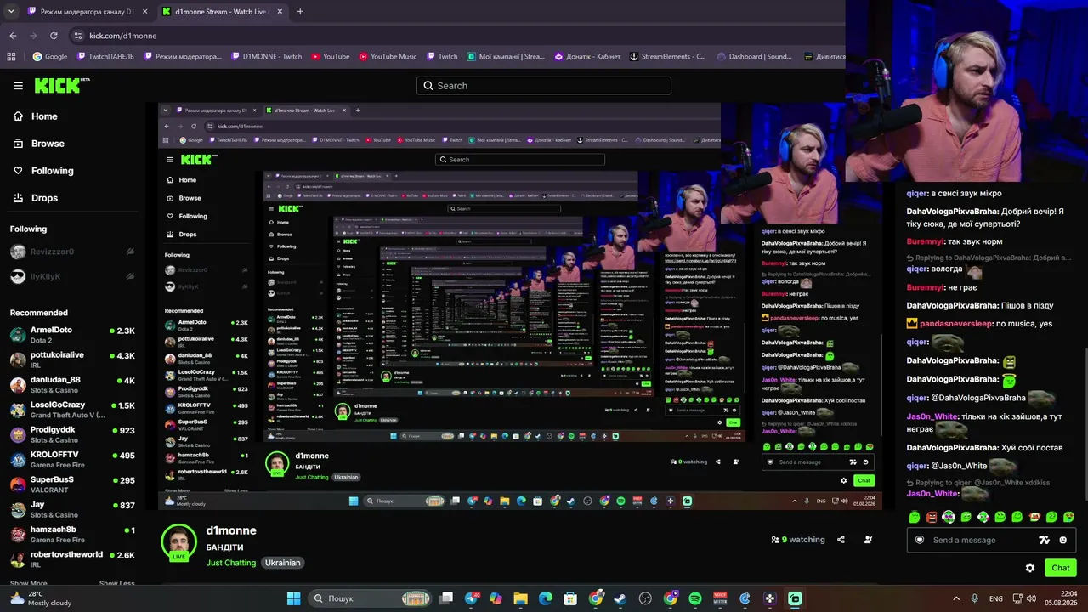
Task: Click the 7TV icon in chat input
Action: pos(1045,540)
